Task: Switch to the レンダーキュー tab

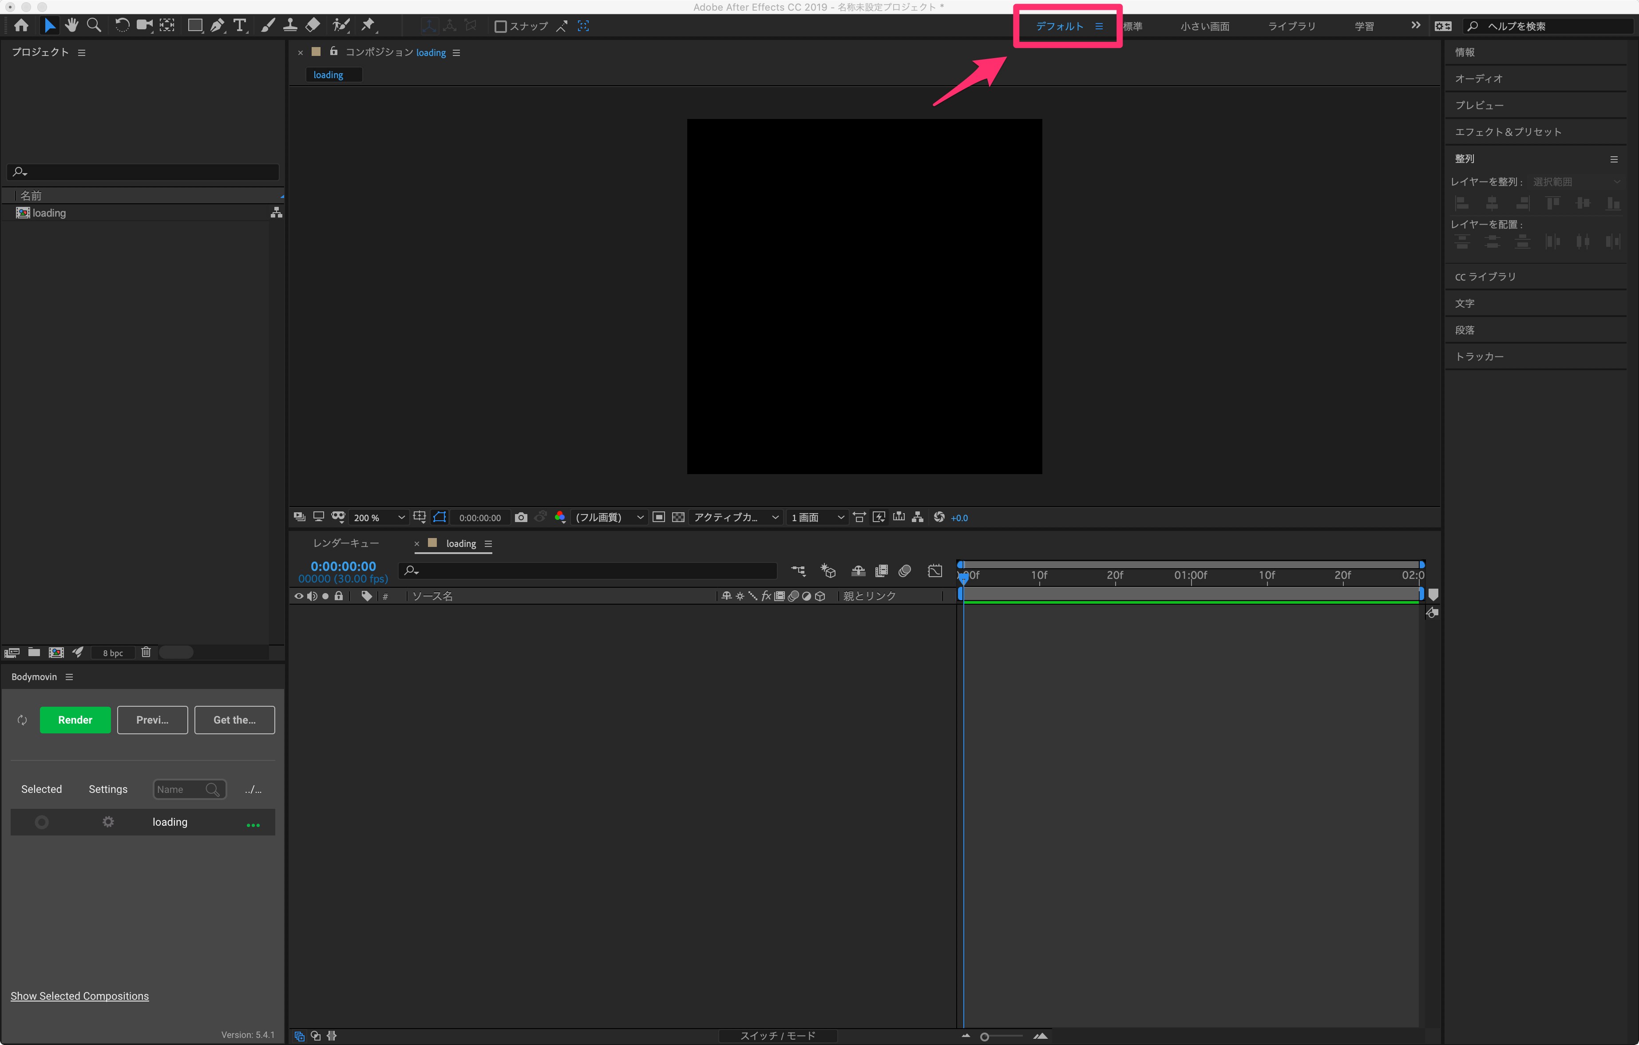Action: pos(346,542)
